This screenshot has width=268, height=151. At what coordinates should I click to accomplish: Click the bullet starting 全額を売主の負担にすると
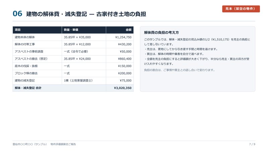[x=197, y=61]
